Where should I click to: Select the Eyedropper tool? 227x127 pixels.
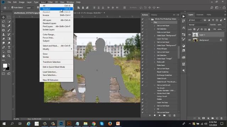coord(9,26)
